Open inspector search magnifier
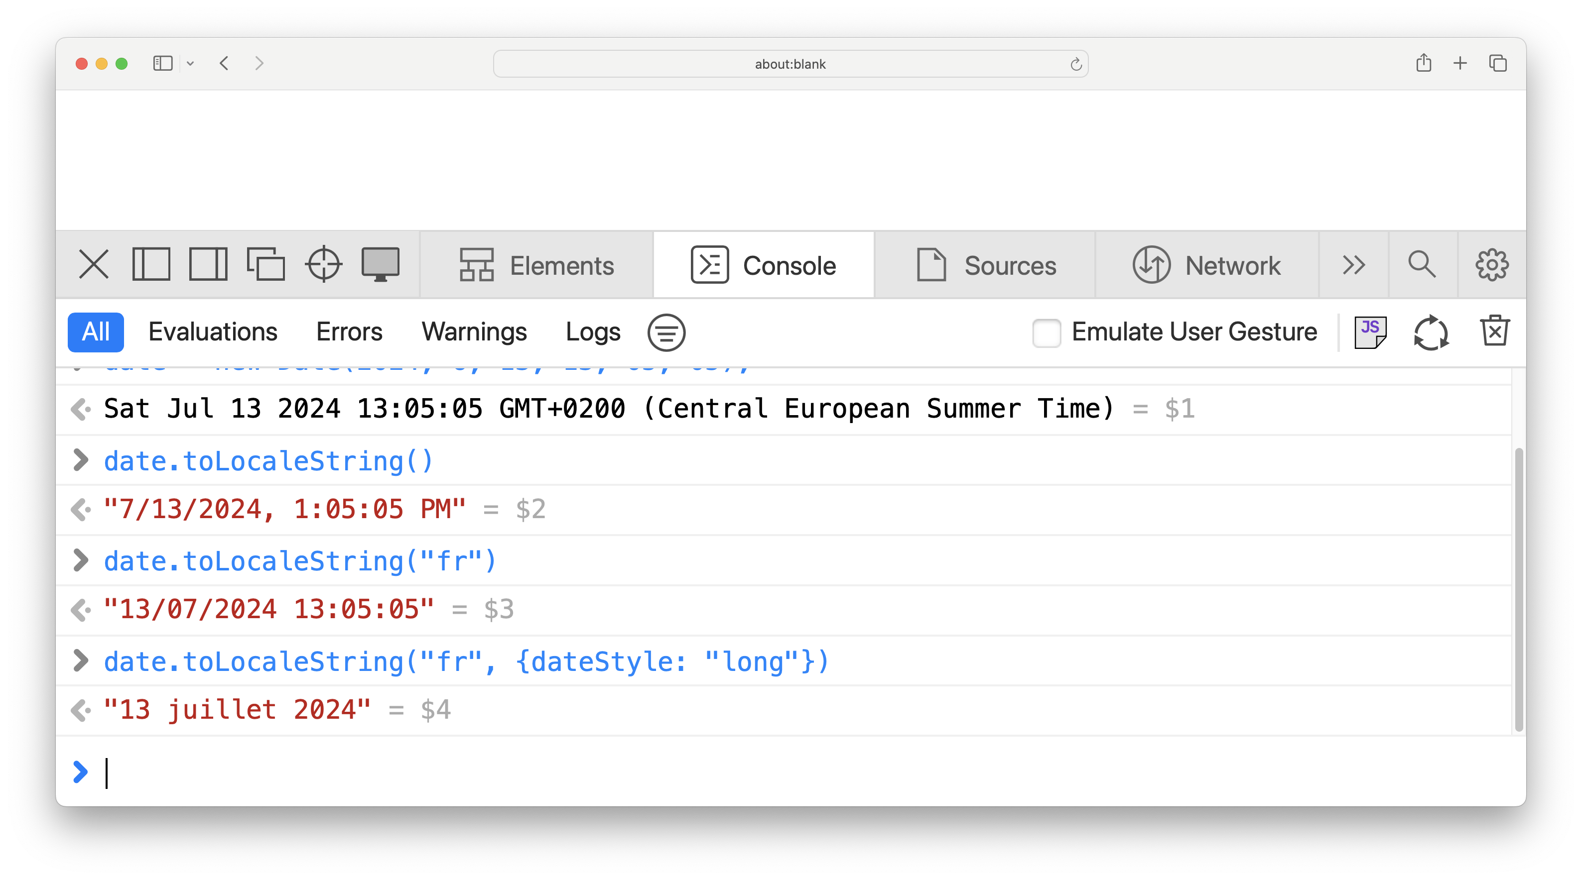 pos(1422,265)
